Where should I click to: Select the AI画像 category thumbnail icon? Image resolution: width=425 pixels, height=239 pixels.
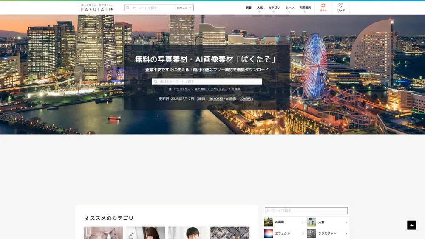click(268, 222)
